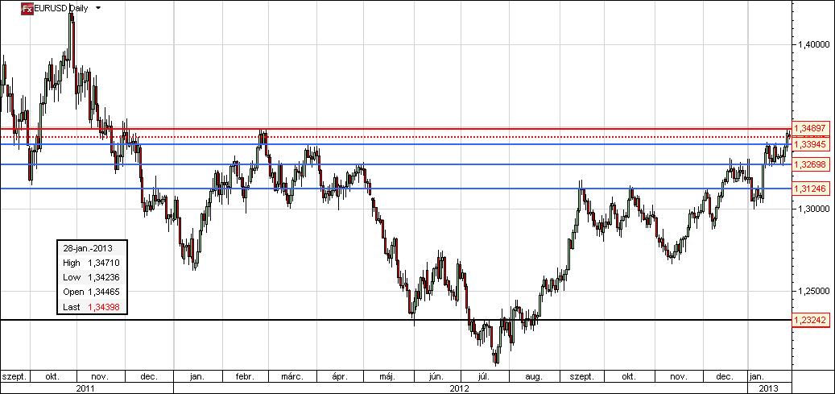Open the EURUSD Daily dropdown arrow
Image resolution: width=835 pixels, height=394 pixels.
pos(98,9)
